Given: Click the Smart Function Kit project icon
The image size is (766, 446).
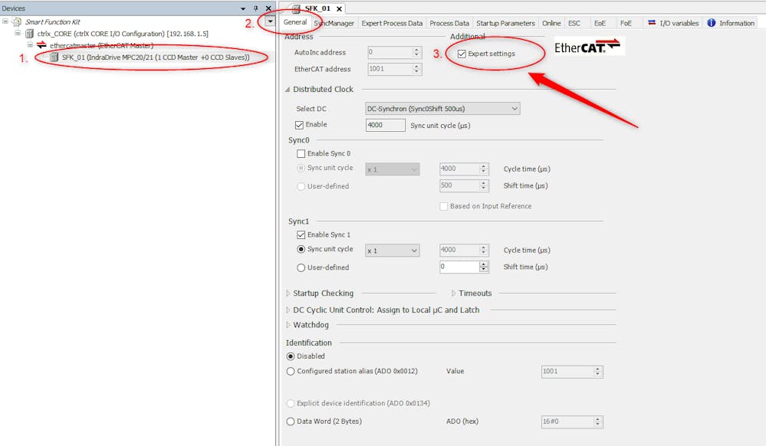Looking at the screenshot, I should pos(17,22).
